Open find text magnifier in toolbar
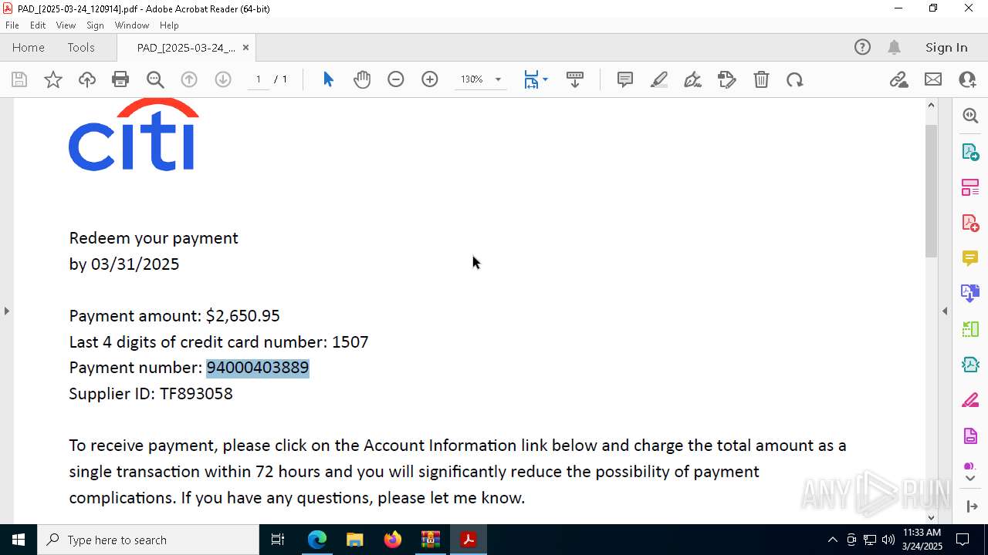 [155, 79]
